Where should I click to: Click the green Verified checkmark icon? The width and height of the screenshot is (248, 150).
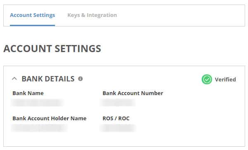point(207,79)
